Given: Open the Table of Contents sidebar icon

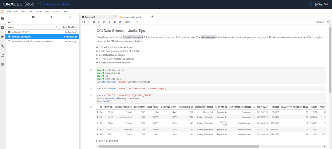Looking at the screenshot, I should pos(2,64).
